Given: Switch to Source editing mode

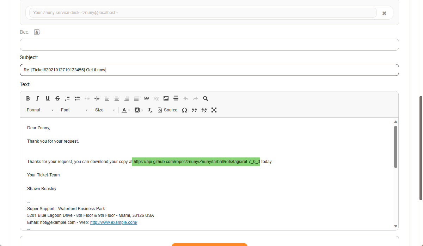Looking at the screenshot, I should pos(167,110).
